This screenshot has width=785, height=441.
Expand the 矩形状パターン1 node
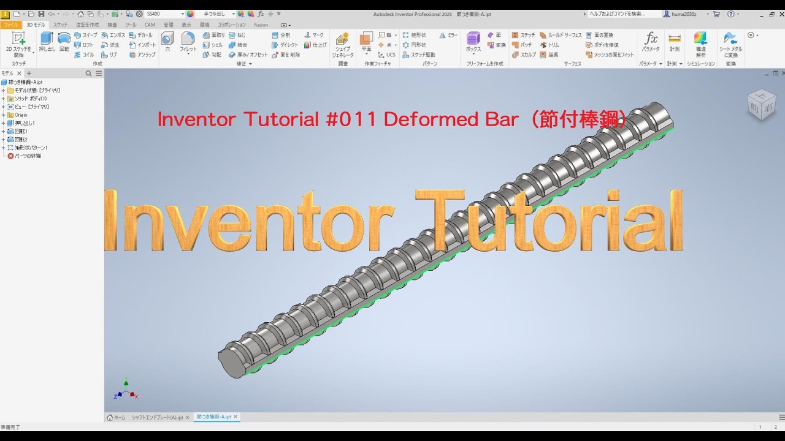coord(3,148)
